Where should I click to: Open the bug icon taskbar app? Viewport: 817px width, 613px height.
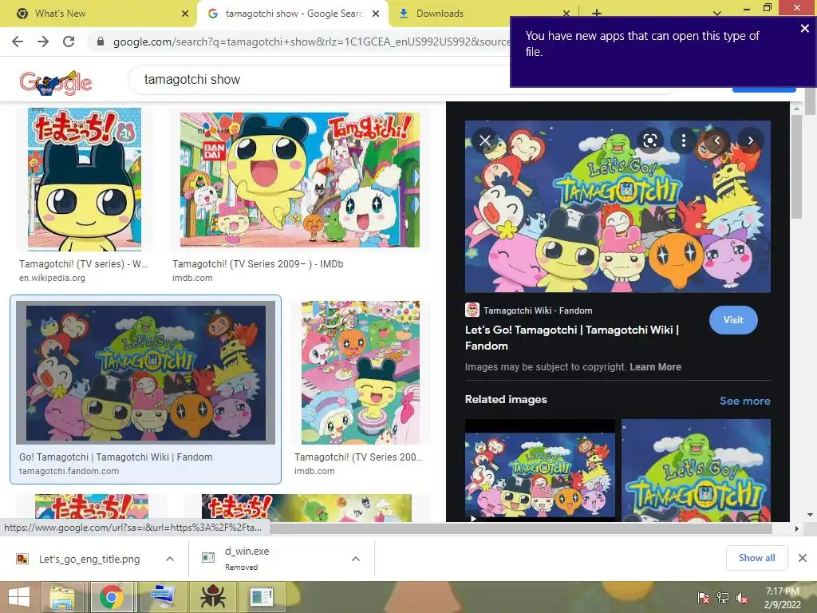212,597
